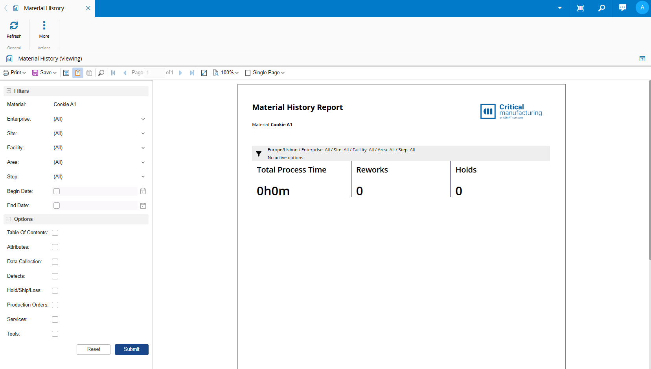
Task: Click the barcode scanner icon in header
Action: click(x=580, y=8)
